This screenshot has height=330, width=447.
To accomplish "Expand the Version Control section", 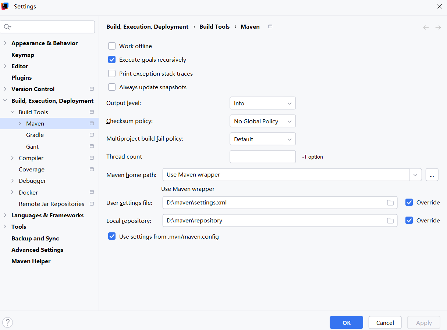I will (5, 89).
